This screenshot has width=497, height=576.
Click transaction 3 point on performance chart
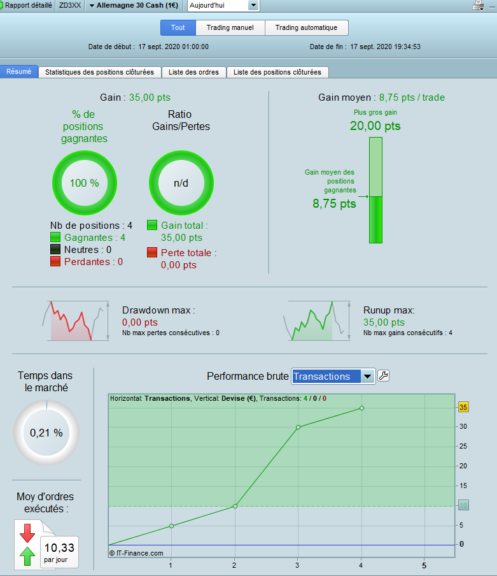pyautogui.click(x=298, y=428)
